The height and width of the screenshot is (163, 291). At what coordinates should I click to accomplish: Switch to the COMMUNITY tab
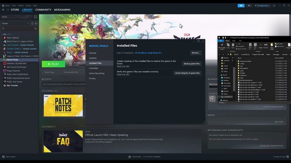[x=43, y=10]
